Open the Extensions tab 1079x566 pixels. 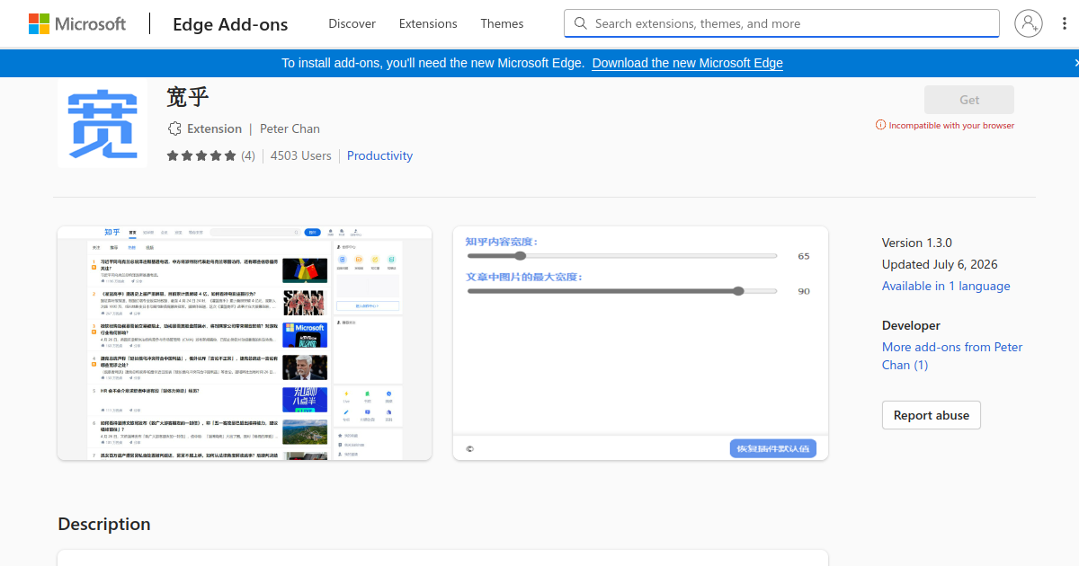tap(428, 23)
